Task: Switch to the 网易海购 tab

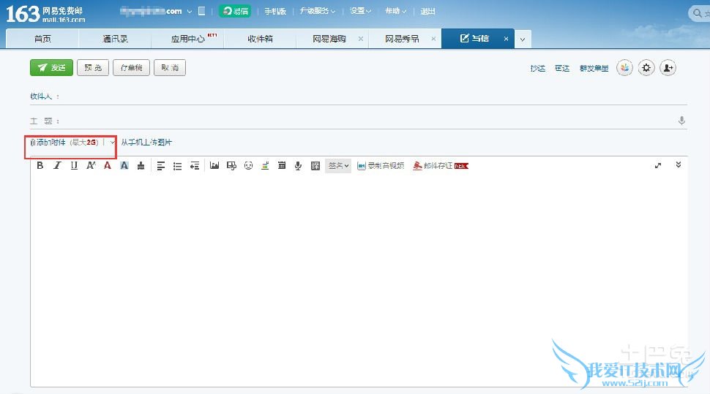Action: point(329,39)
